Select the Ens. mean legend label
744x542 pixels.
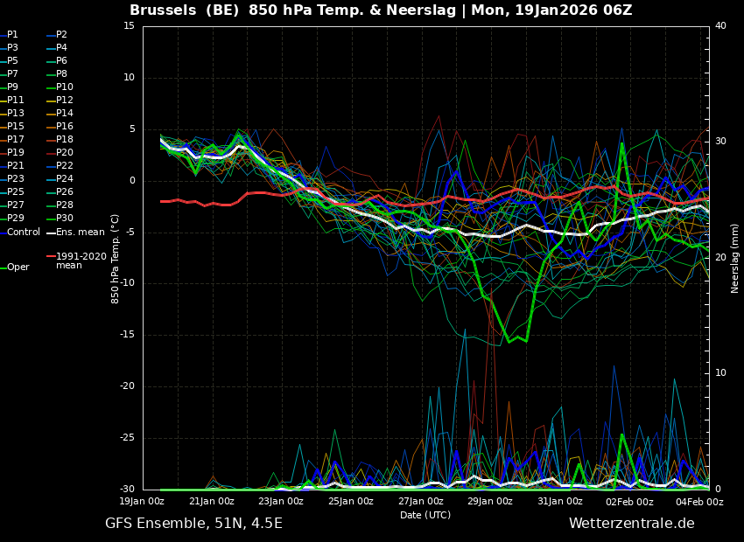point(80,232)
